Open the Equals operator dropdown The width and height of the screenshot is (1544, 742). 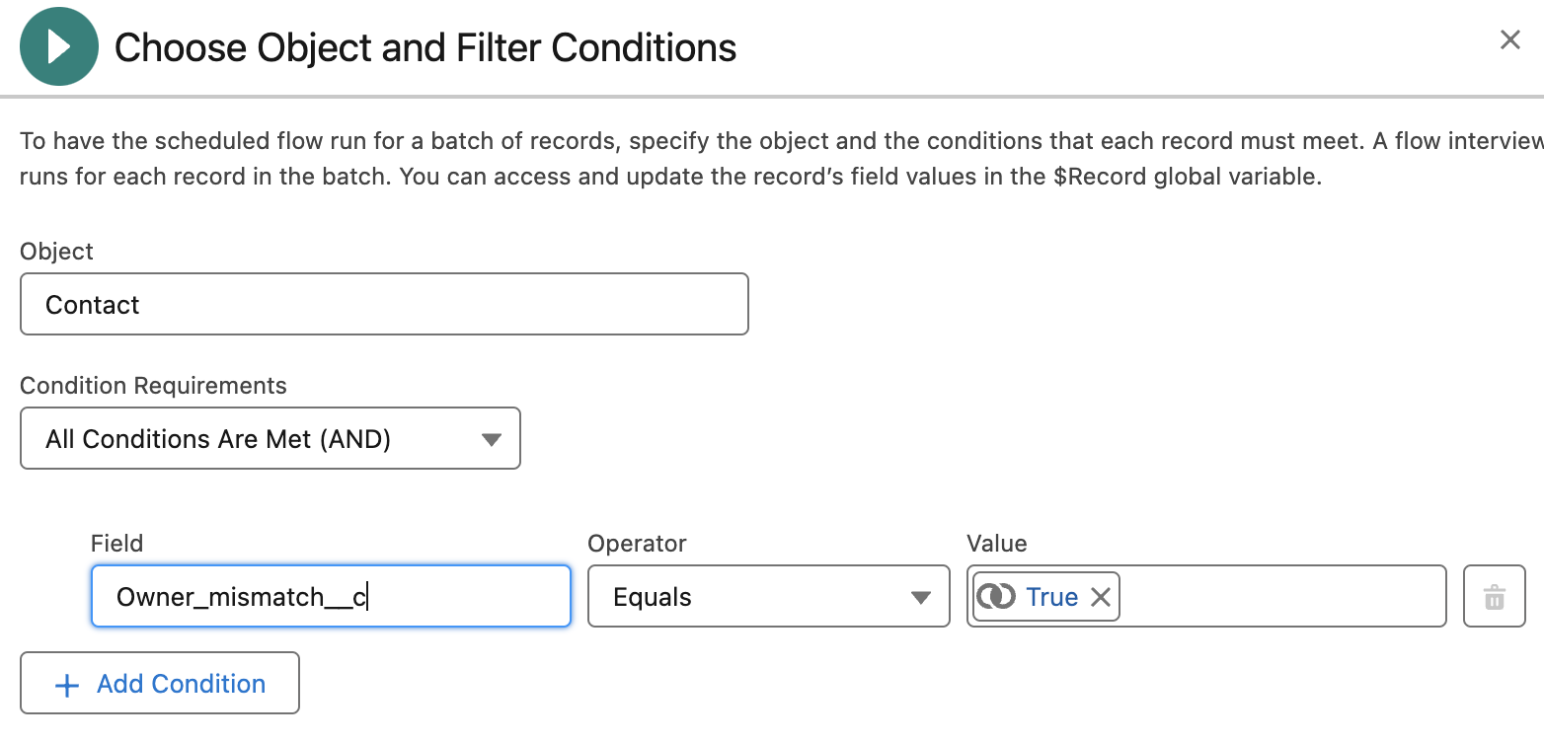tap(768, 596)
